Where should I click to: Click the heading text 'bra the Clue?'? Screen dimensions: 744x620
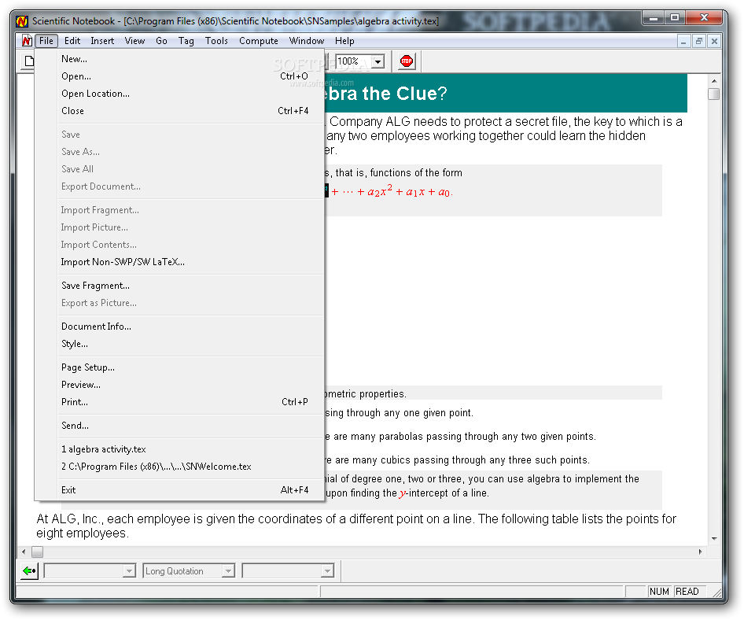(385, 94)
